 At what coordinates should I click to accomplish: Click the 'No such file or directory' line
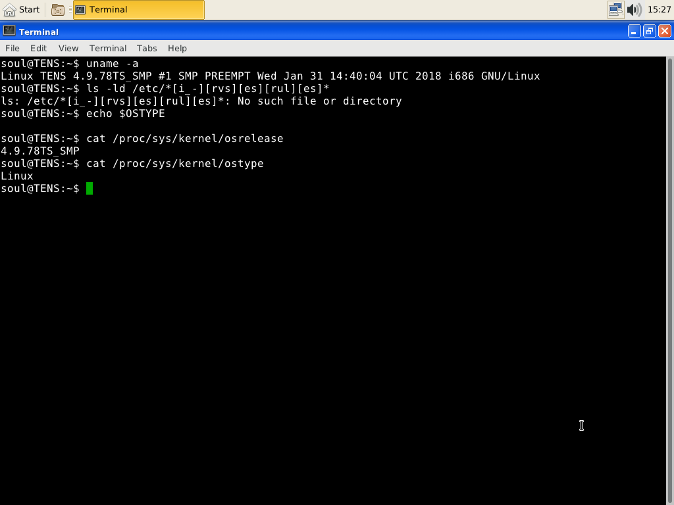pyautogui.click(x=201, y=101)
